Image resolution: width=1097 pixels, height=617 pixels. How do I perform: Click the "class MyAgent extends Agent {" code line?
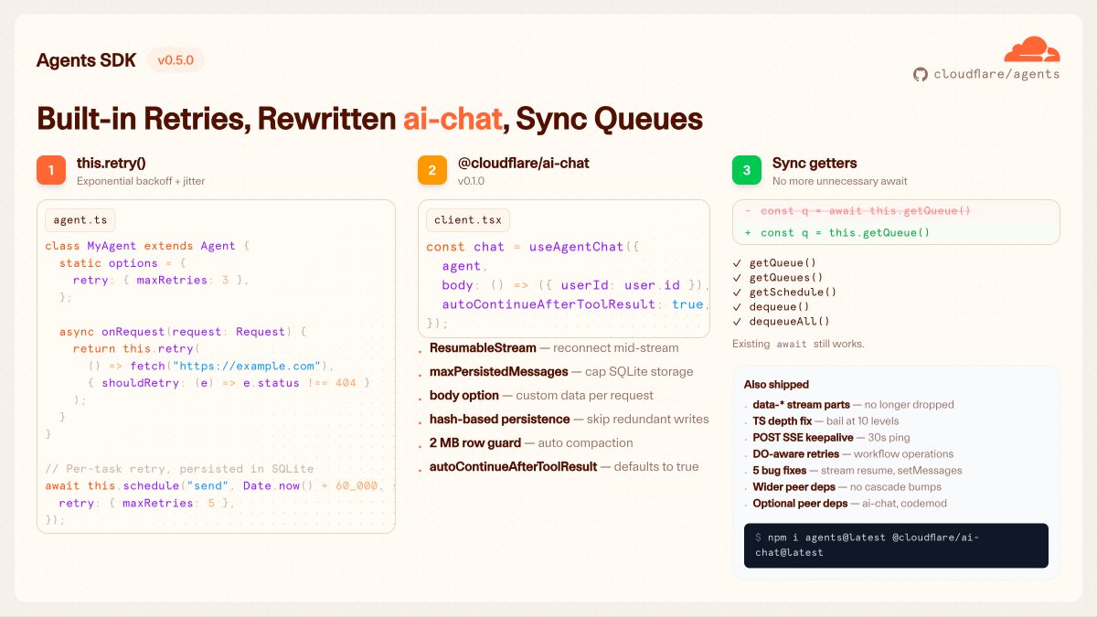coord(147,246)
